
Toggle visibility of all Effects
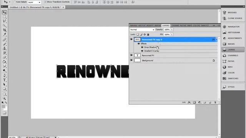(138, 44)
